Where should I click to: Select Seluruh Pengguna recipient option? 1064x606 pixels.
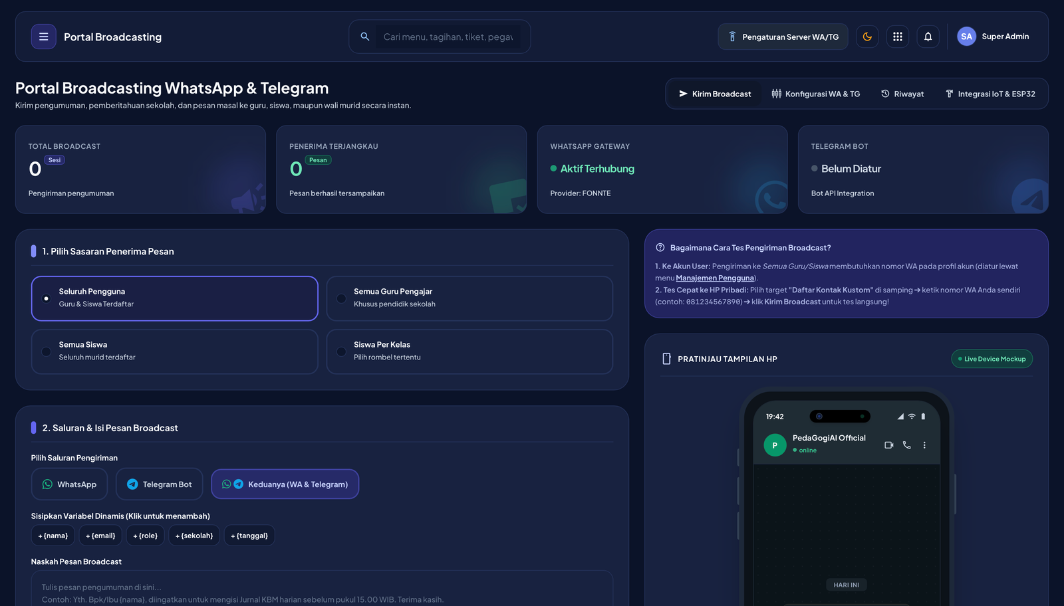(175, 298)
